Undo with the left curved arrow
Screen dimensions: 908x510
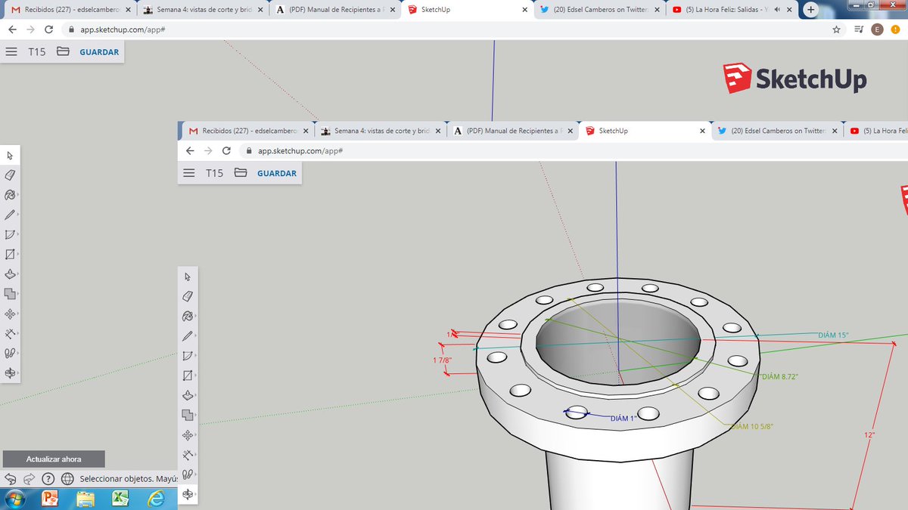[11, 478]
